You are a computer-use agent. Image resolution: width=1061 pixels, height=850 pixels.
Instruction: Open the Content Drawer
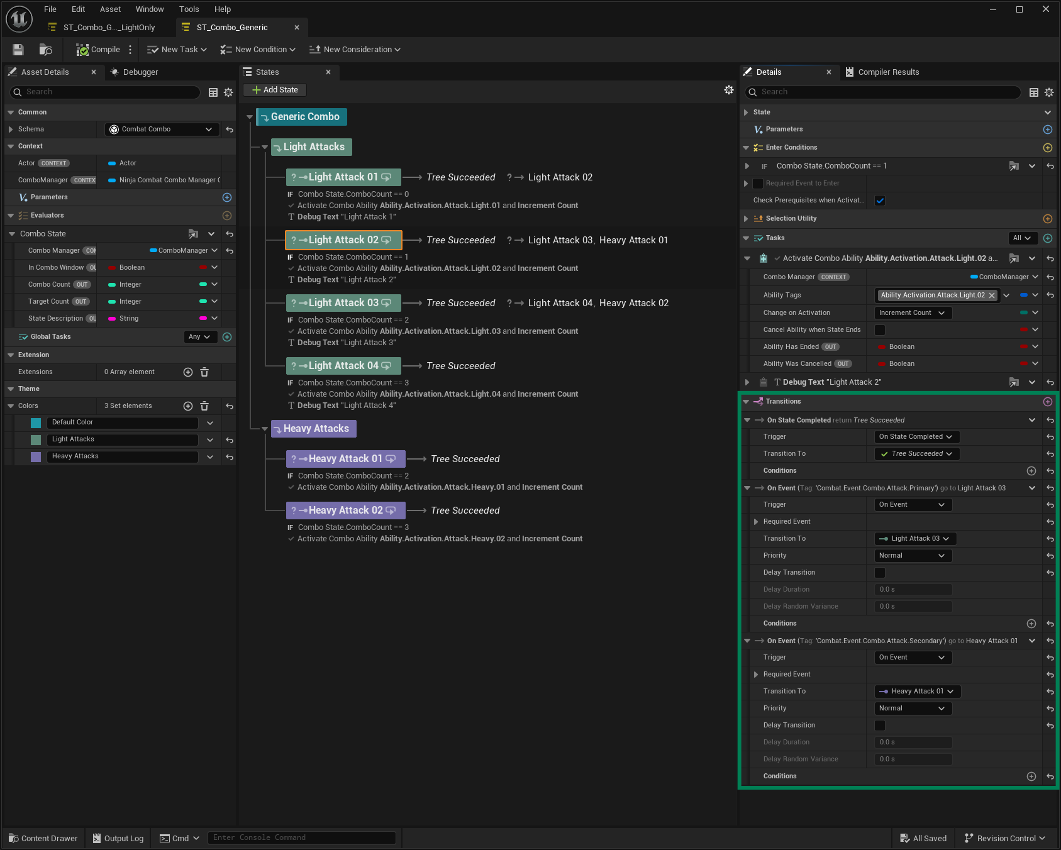(x=43, y=838)
